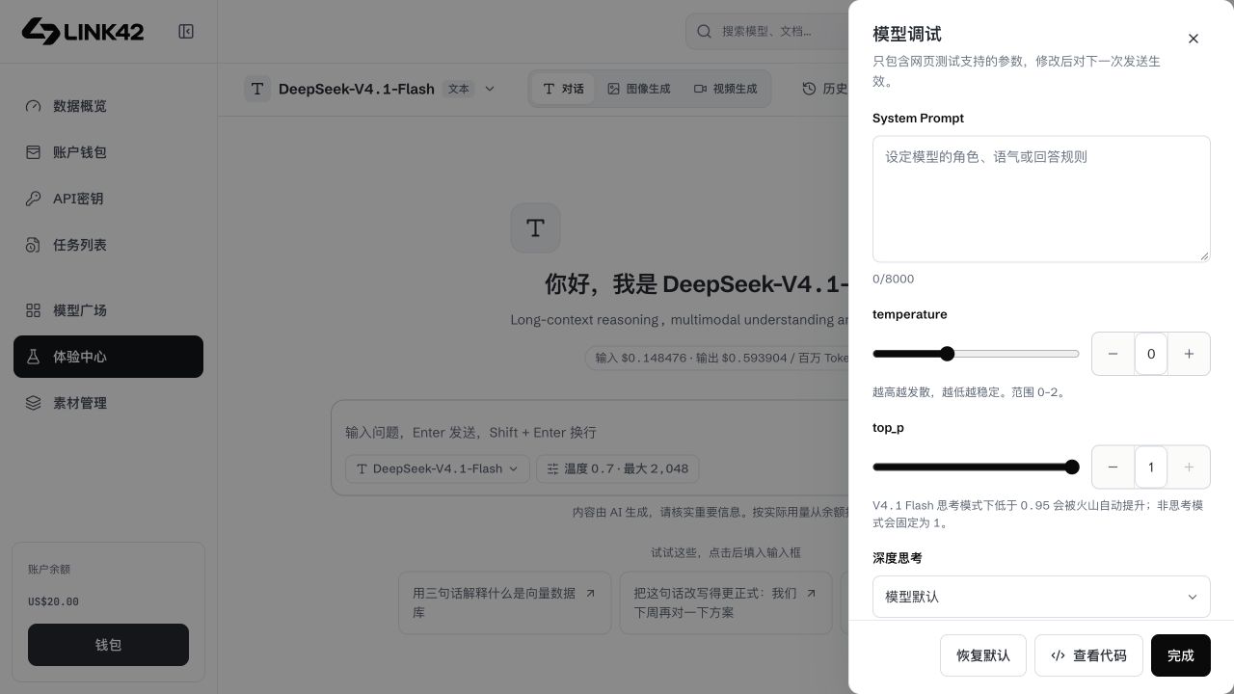
Task: Open the 深度思考 dropdown
Action: coord(1041,597)
